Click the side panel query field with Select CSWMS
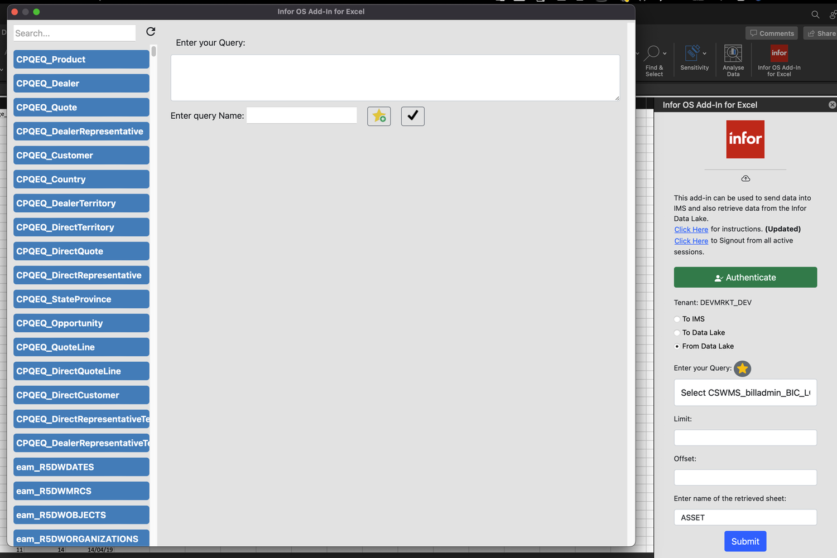The image size is (837, 558). tap(745, 392)
